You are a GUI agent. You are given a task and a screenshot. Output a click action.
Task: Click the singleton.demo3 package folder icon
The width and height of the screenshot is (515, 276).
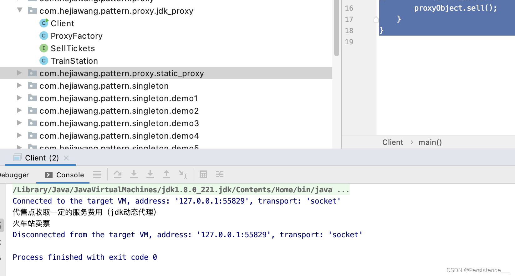(33, 123)
